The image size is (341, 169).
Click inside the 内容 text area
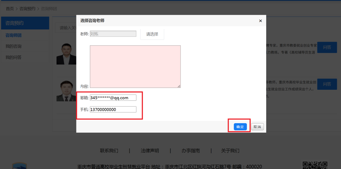coord(135,67)
